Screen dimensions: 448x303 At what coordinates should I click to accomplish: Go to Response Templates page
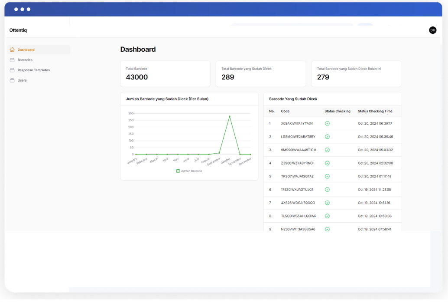click(x=33, y=70)
